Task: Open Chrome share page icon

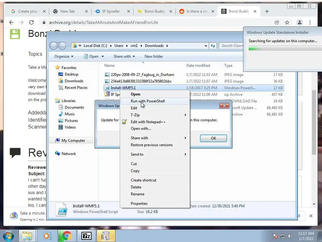Action: tap(277, 22)
